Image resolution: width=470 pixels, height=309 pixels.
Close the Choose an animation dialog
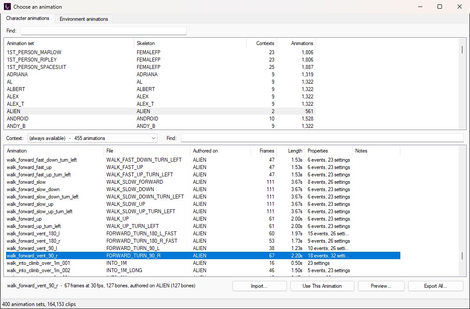[460, 7]
